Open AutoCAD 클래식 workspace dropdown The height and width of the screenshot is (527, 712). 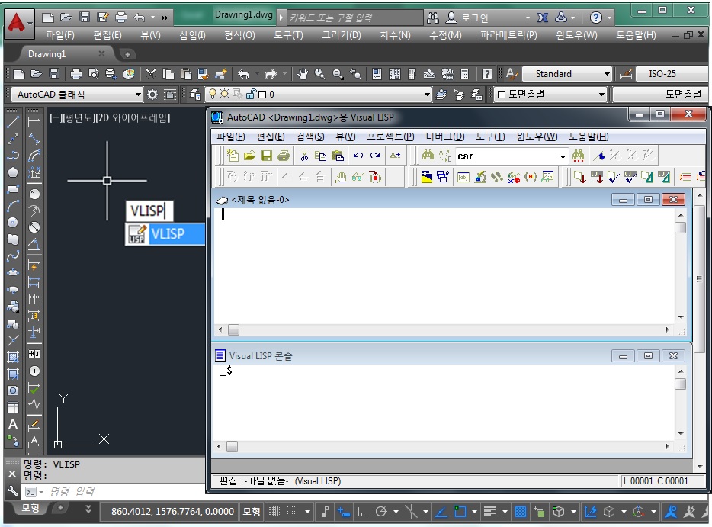click(x=138, y=95)
